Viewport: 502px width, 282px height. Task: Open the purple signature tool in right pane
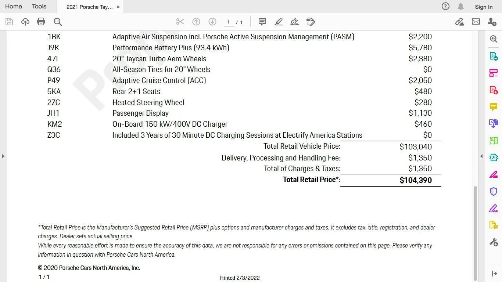coord(494,209)
